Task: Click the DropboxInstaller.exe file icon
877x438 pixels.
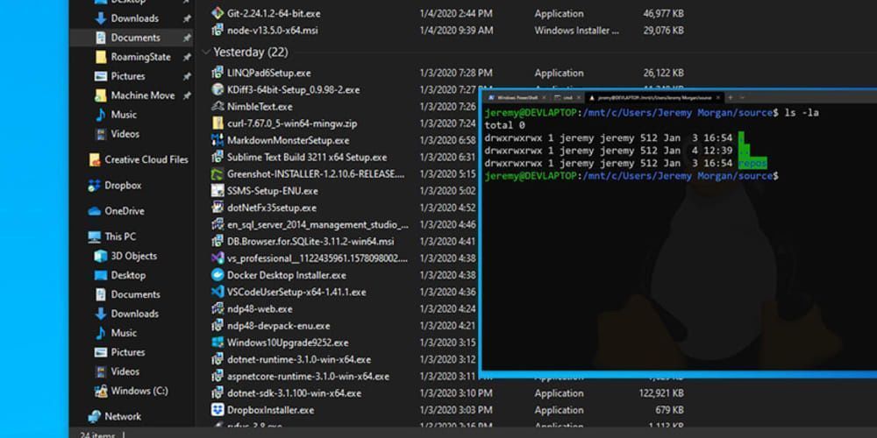Action: (217, 410)
